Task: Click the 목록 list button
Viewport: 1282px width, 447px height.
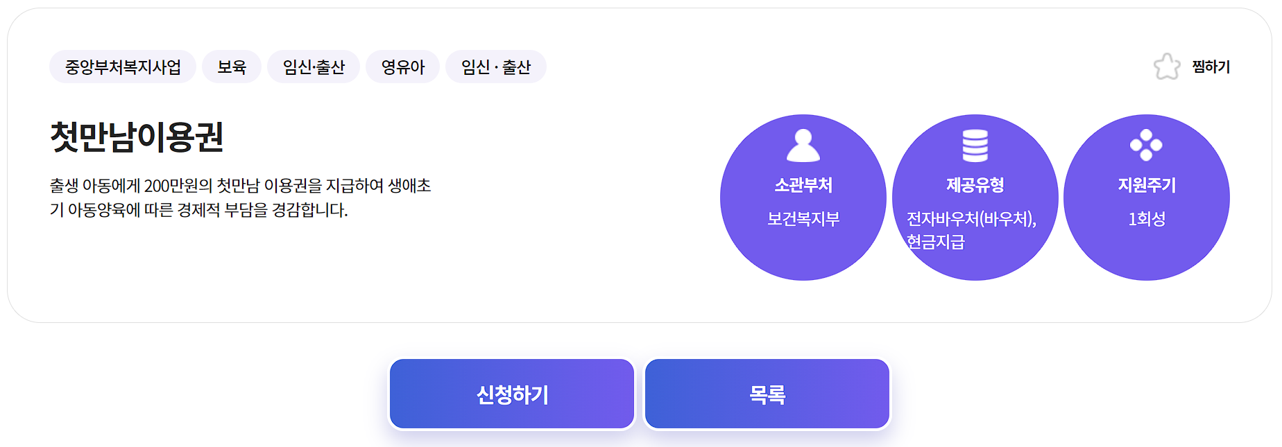Action: coord(767,392)
